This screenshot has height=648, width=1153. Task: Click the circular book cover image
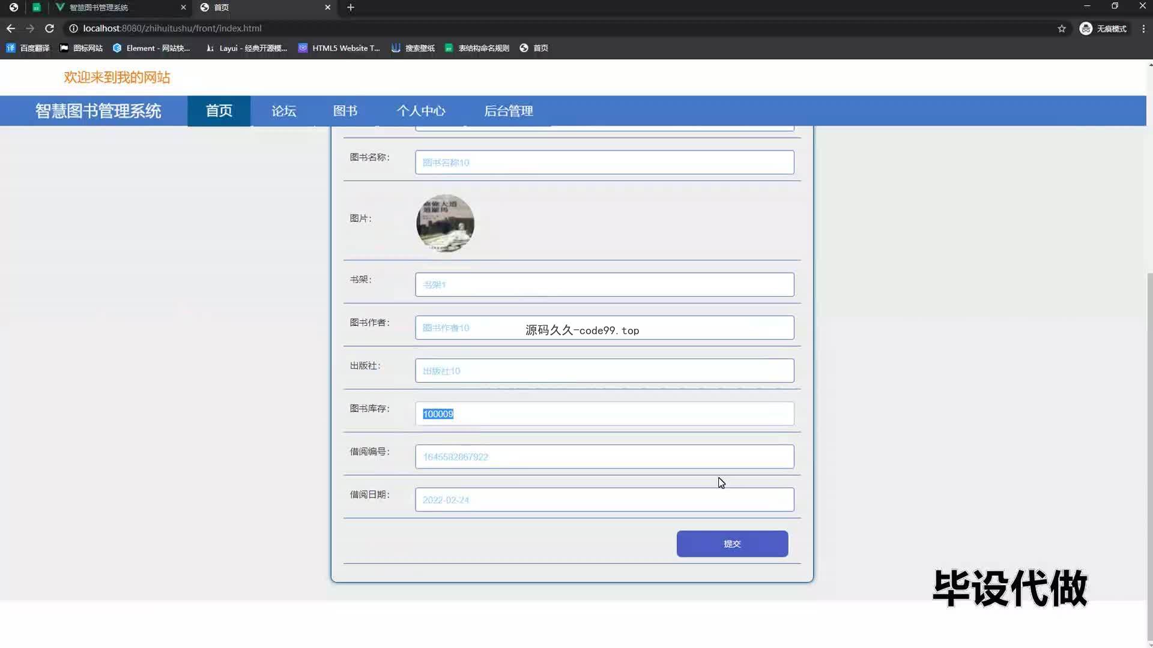coord(445,223)
